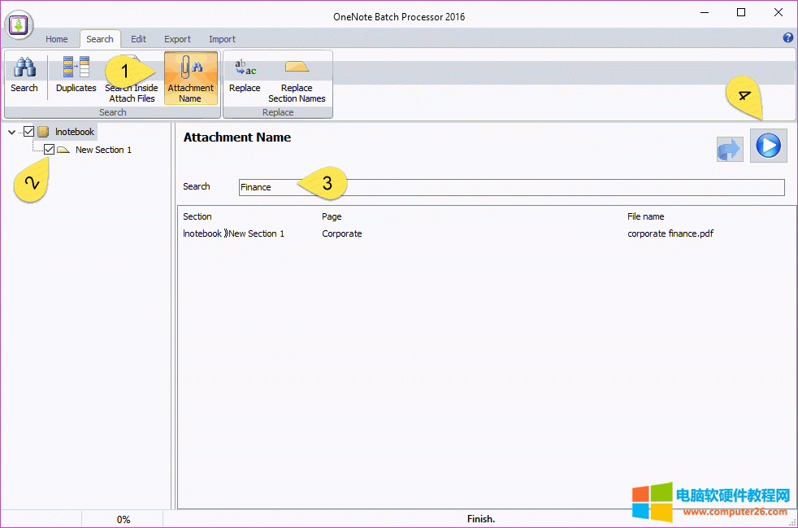Toggle the New Section 1 checkbox
Viewport: 798px width, 528px height.
point(50,150)
